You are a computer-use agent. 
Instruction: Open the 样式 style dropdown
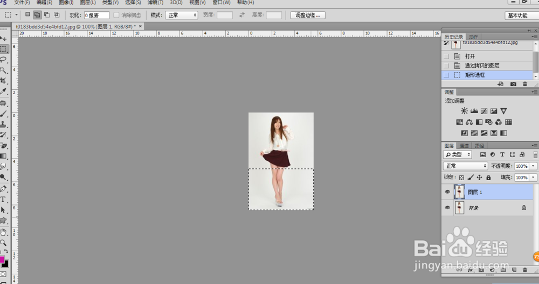pos(182,15)
